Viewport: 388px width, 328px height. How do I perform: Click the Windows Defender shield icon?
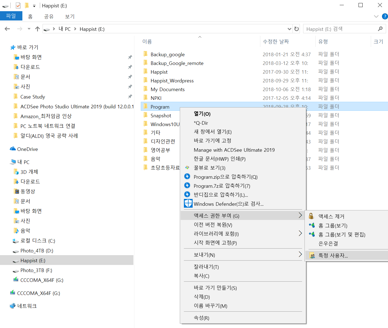(x=188, y=204)
